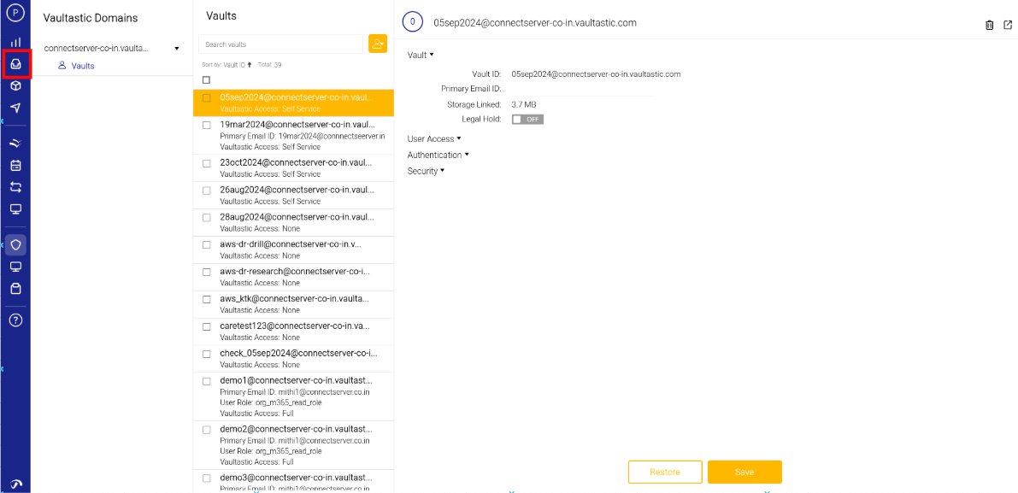Expand the User Access section
Viewport: 1018px width, 493px height.
point(433,138)
